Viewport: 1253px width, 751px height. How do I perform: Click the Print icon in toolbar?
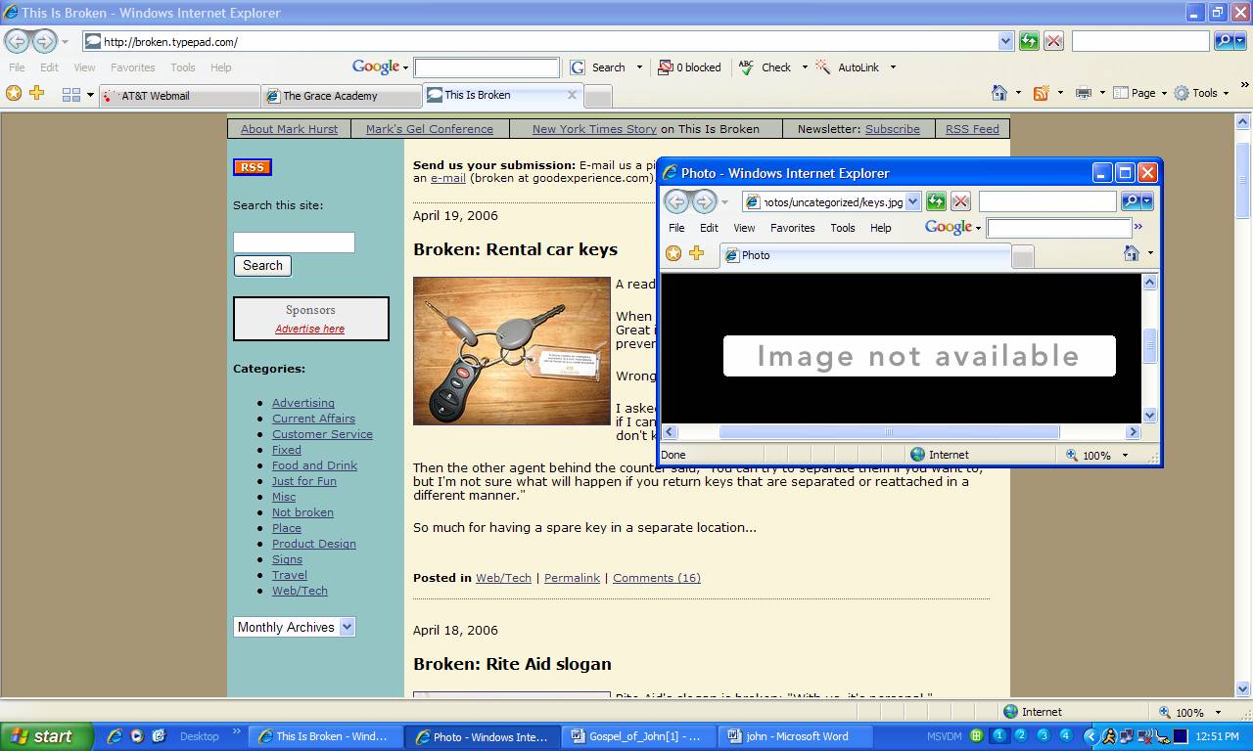coord(1083,93)
